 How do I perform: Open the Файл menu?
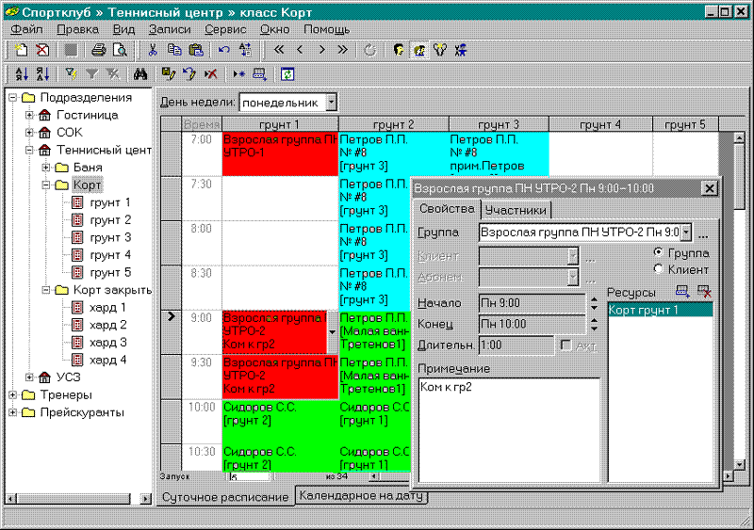pyautogui.click(x=26, y=29)
